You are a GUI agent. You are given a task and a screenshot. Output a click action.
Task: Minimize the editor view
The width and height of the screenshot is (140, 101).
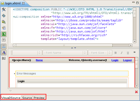(x=133, y=2)
